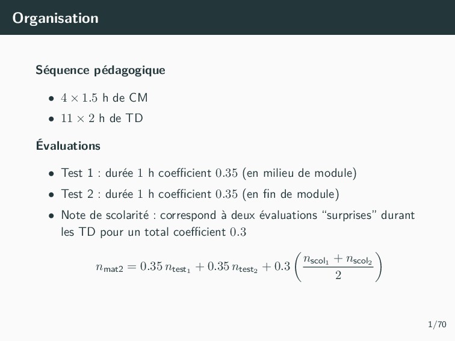This screenshot has height=341, width=455.
Task: Click the n scol1 numerator term
Action: pos(316,259)
